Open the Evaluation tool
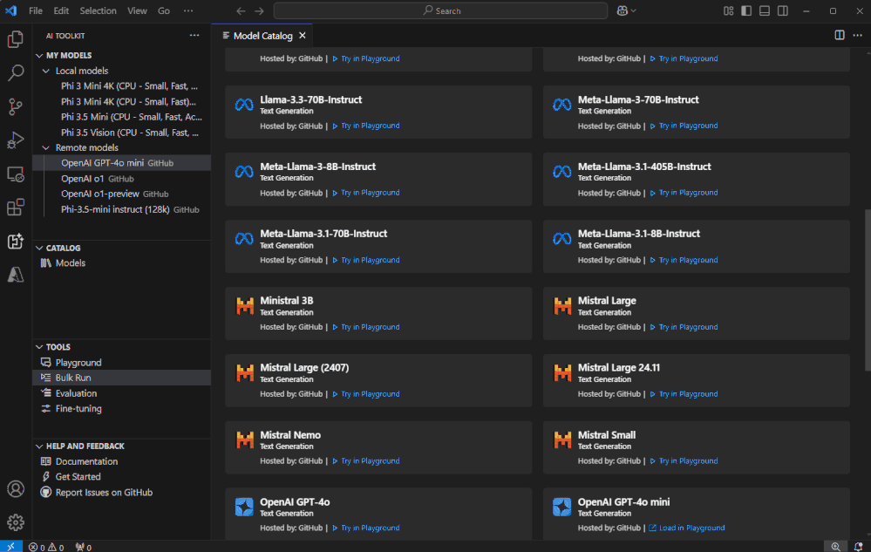This screenshot has height=552, width=871. 122,393
